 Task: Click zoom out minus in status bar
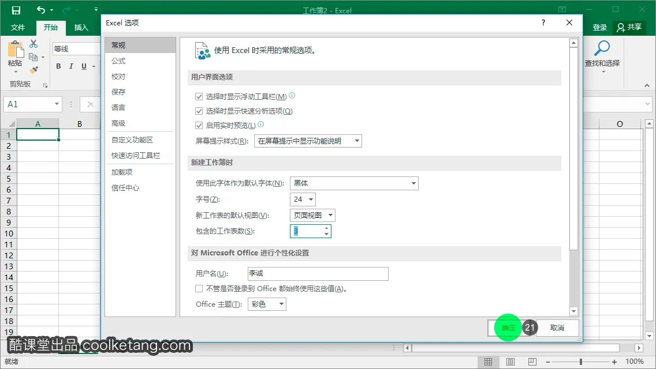[547, 362]
